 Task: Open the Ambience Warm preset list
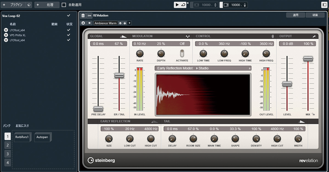(106, 23)
